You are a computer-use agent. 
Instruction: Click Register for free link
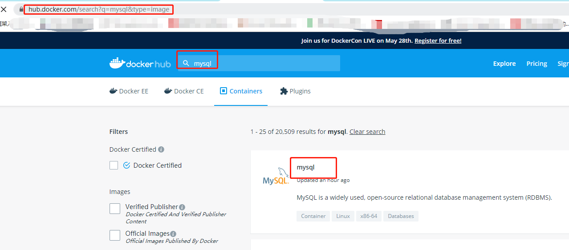[x=438, y=40]
